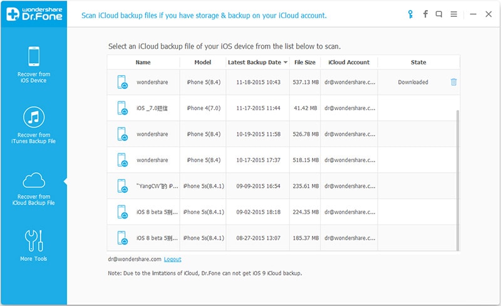This screenshot has width=501, height=306.
Task: Open the Facebook share icon
Action: pos(425,14)
